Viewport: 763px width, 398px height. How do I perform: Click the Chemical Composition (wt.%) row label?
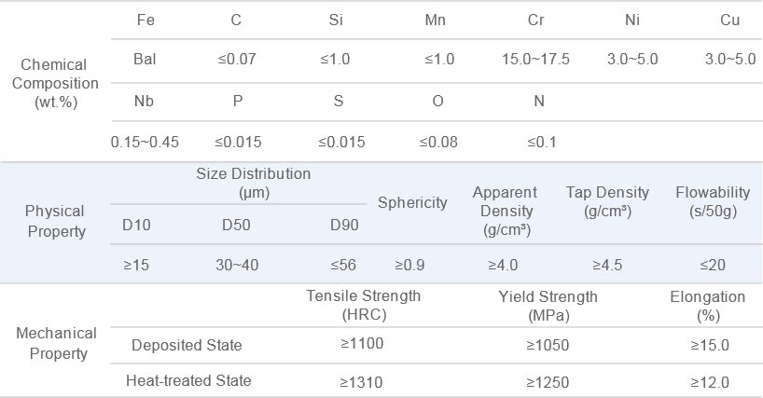point(55,83)
